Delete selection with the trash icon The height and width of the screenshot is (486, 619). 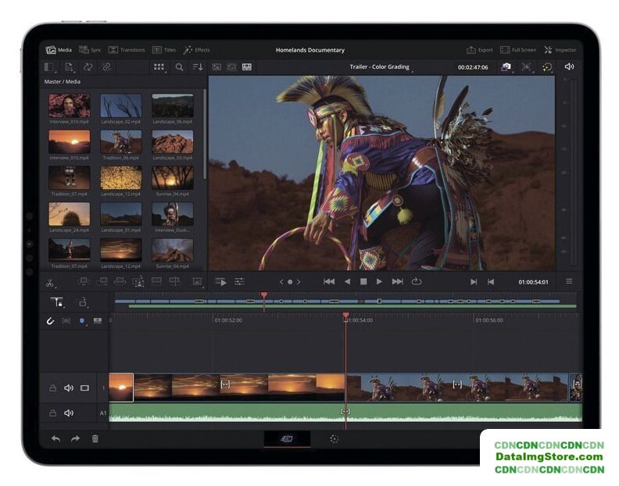[x=95, y=439]
